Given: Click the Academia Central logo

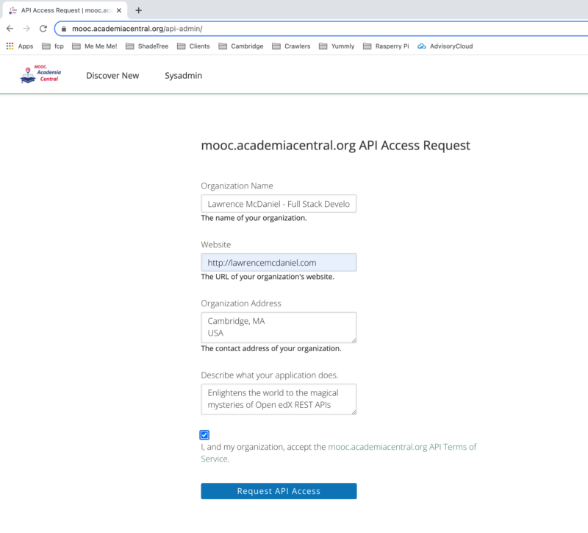Looking at the screenshot, I should pos(40,74).
